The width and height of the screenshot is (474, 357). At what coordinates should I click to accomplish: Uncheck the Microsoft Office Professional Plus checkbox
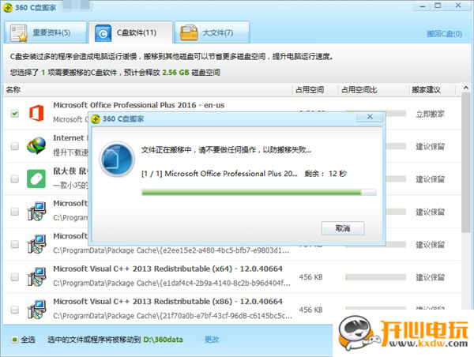point(14,114)
